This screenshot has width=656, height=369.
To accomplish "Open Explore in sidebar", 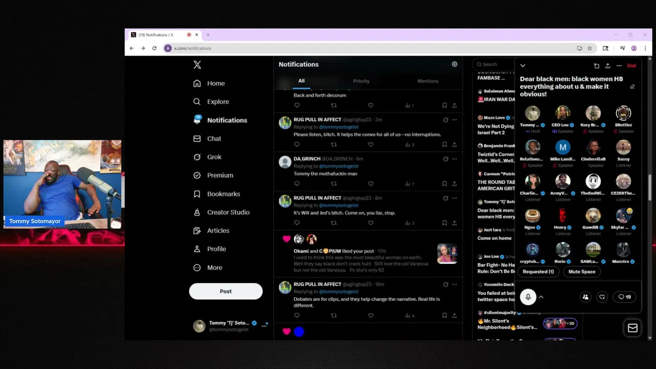I will (211, 101).
